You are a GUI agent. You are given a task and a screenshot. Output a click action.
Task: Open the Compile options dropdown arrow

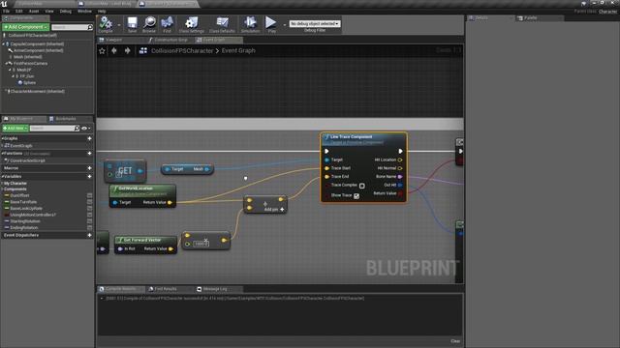119,25
